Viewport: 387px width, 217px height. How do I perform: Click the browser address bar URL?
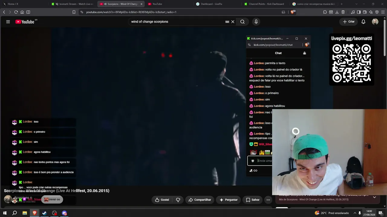(x=131, y=12)
